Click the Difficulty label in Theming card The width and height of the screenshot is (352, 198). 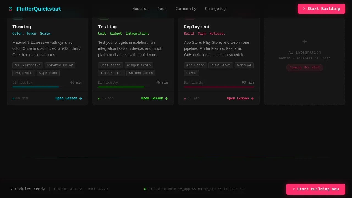[x=22, y=83]
